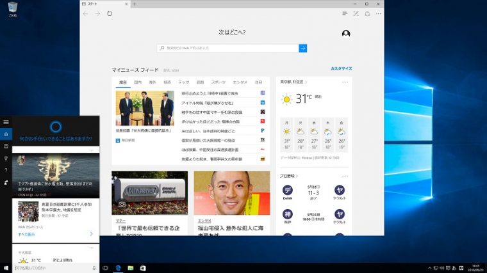Click the blue search go arrow

click(x=303, y=48)
